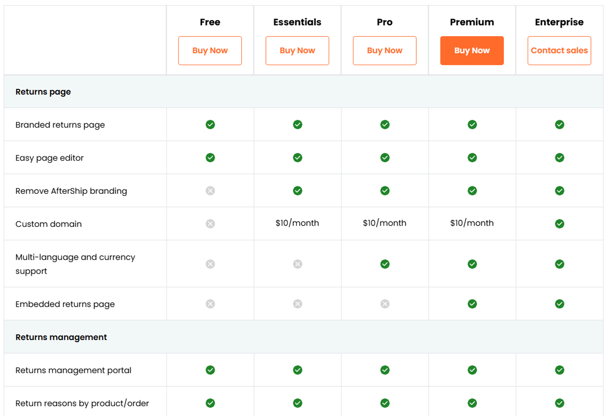Click the Essentials checkmark for Branded returns page
Viewport: 616px width, 416px height.
click(x=298, y=125)
